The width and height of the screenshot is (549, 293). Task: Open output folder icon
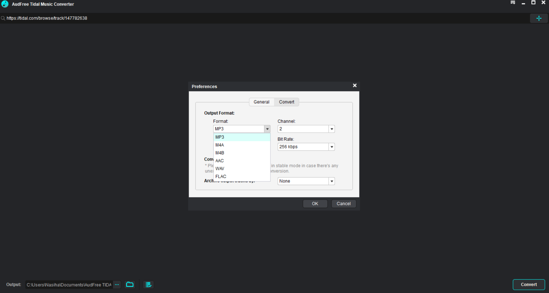click(130, 284)
